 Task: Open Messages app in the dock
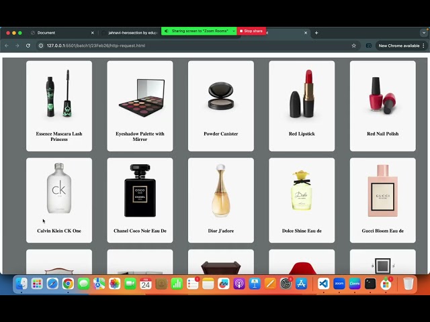83,284
